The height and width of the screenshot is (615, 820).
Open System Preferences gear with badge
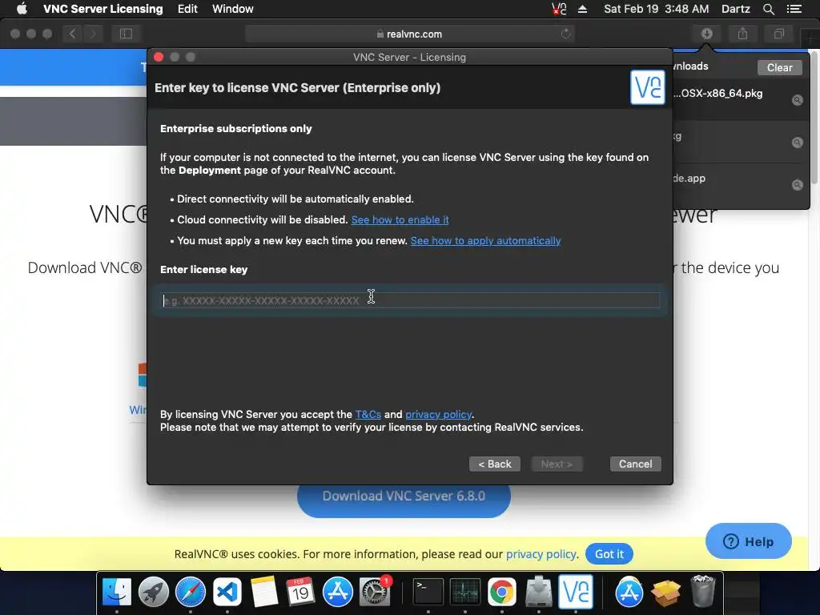point(375,592)
